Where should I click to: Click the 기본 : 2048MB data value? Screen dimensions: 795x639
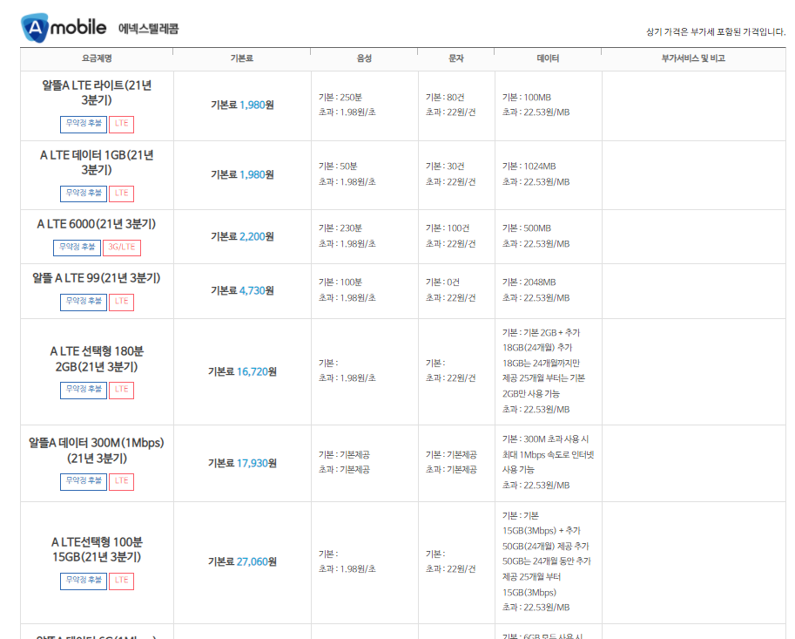tap(529, 282)
